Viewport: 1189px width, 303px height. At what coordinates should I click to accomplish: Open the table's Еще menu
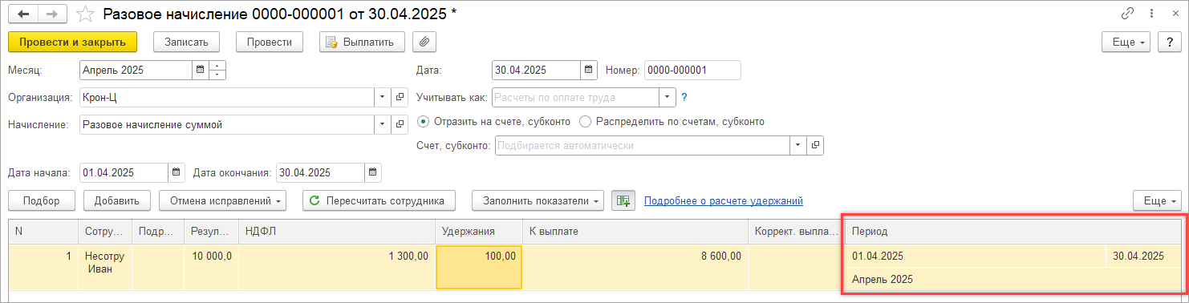[x=1158, y=200]
